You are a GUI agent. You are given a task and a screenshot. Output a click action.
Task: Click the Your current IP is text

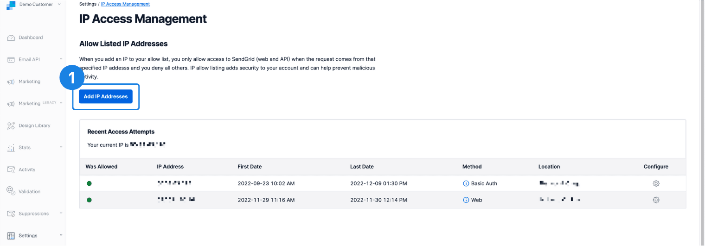108,145
